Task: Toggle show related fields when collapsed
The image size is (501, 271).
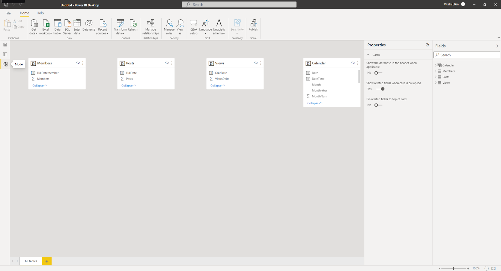Action: [x=380, y=89]
